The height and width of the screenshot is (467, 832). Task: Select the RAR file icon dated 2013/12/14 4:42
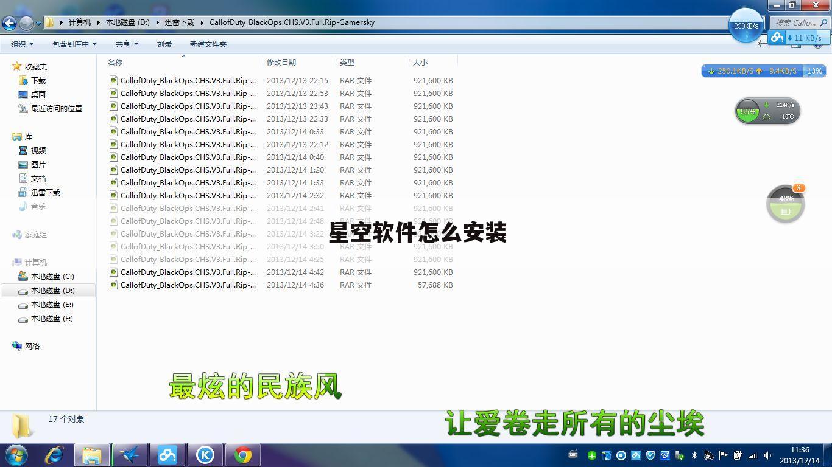coord(113,272)
